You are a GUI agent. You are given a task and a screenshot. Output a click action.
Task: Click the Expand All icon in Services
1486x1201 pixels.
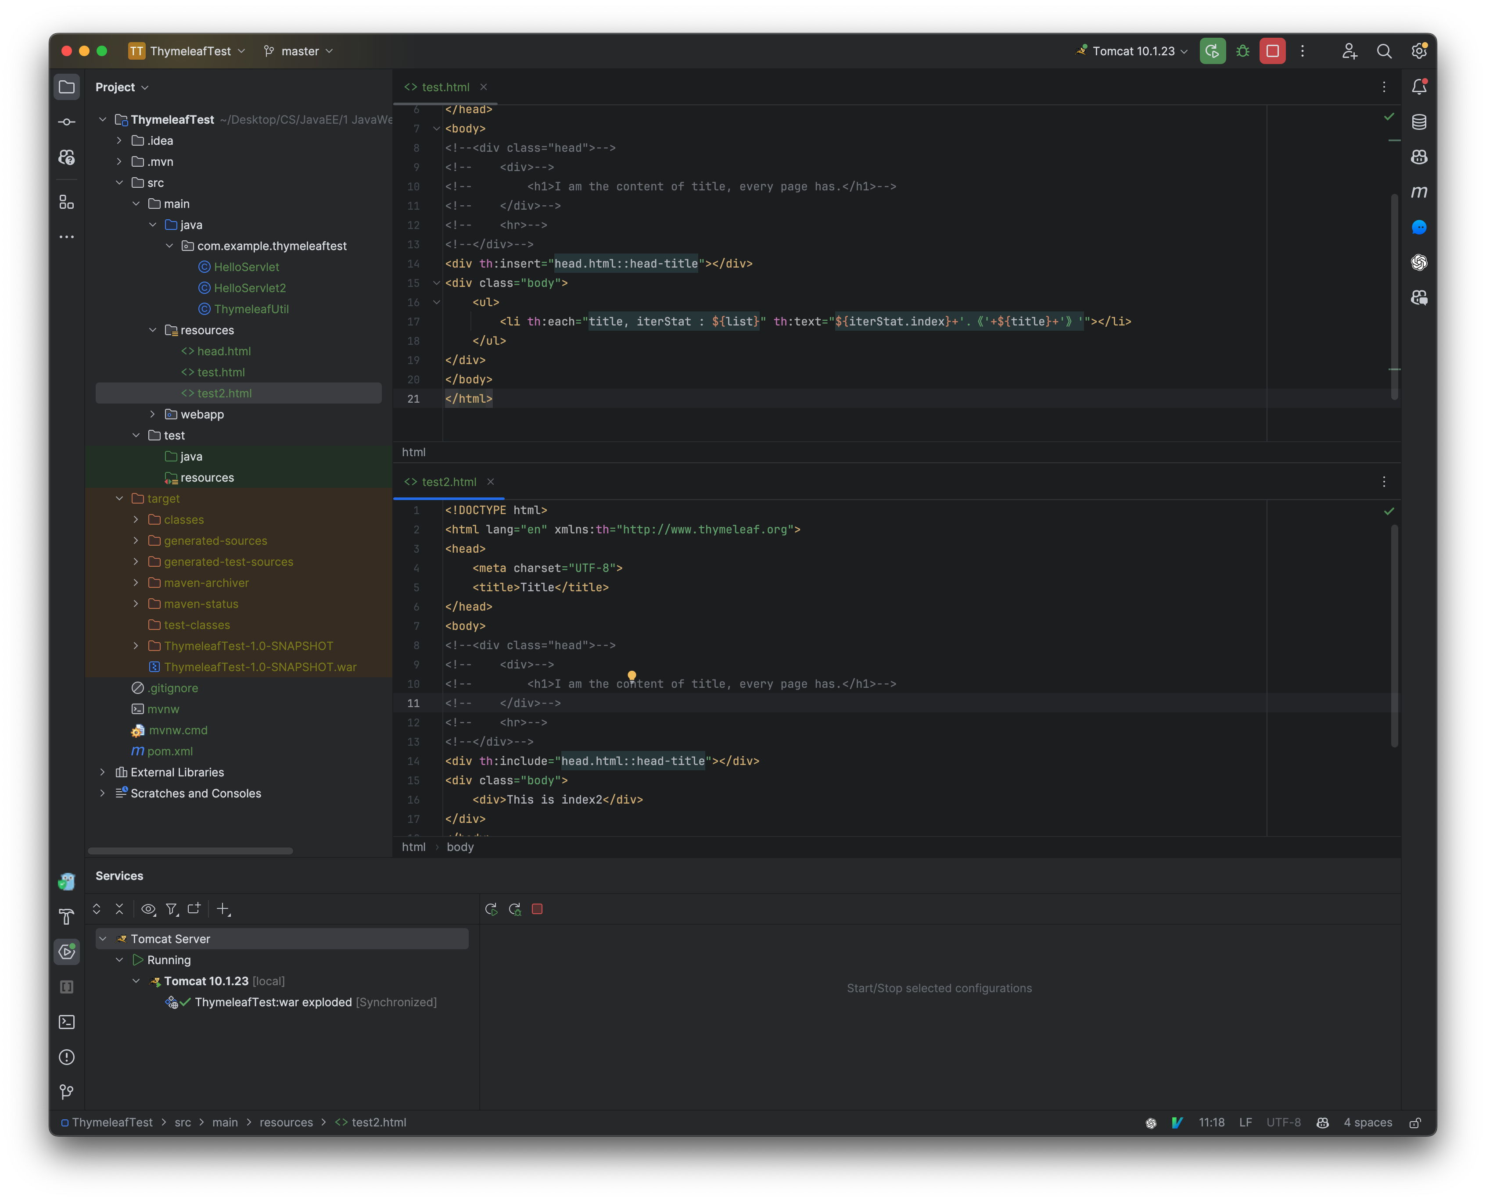click(x=97, y=909)
